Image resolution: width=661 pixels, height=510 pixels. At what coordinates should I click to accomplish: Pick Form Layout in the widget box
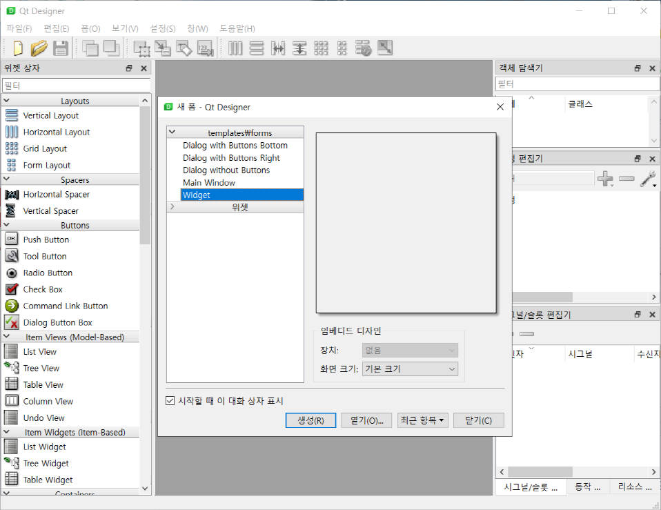pos(46,165)
